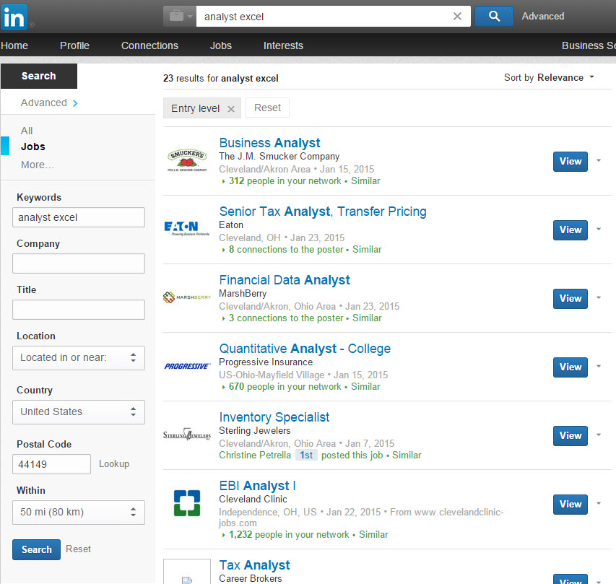616x584 pixels.
Task: Open the Advanced link beside the search button
Action: (542, 16)
